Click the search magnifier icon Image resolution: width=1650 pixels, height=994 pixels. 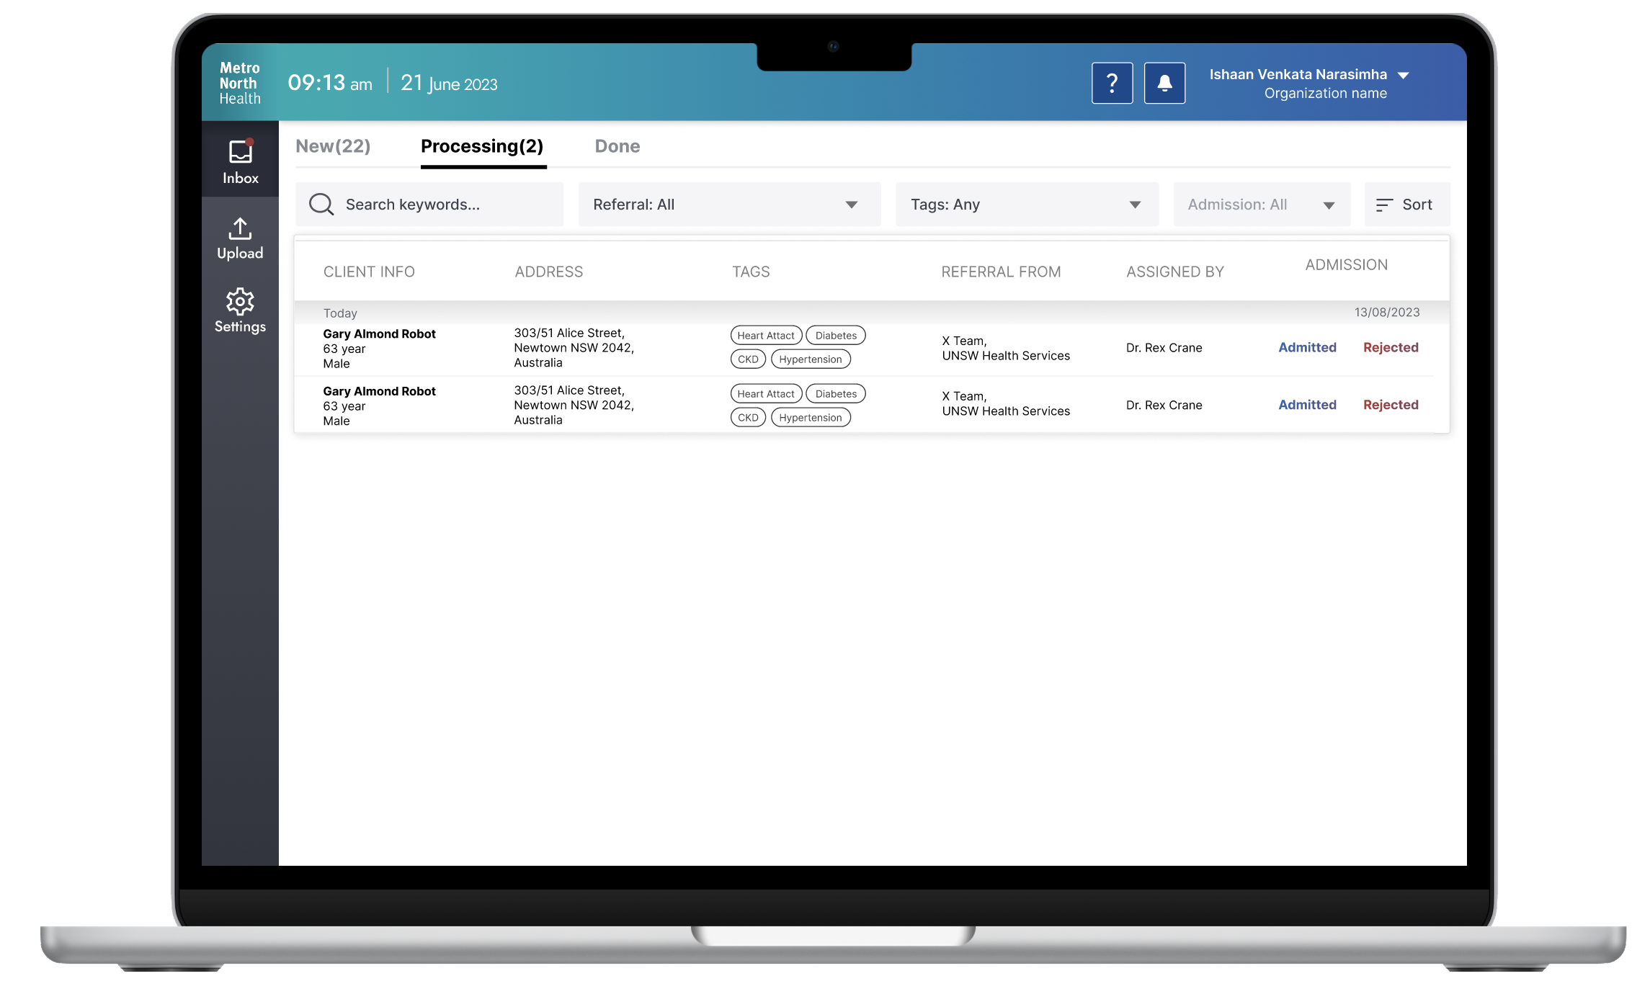(x=321, y=205)
